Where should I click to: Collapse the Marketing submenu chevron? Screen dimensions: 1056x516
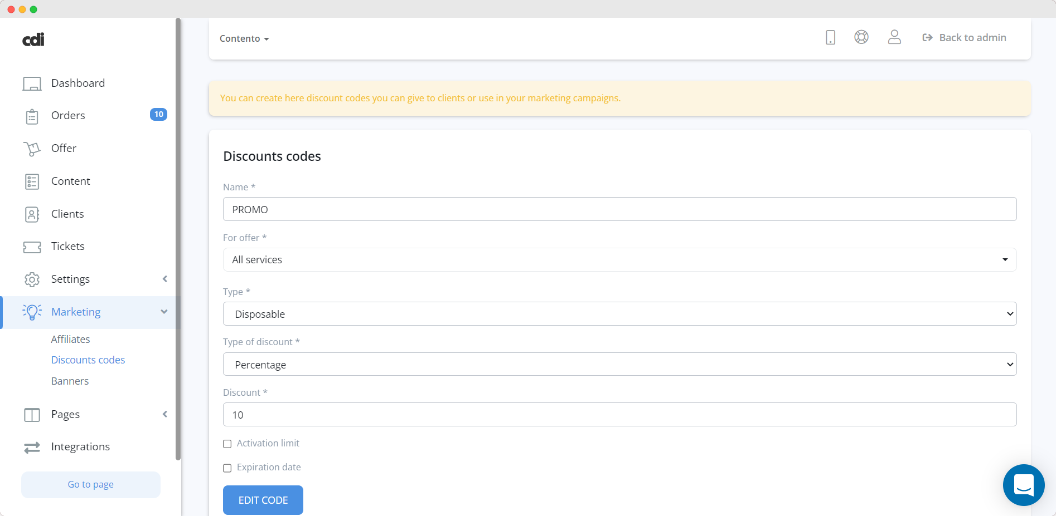click(x=164, y=312)
